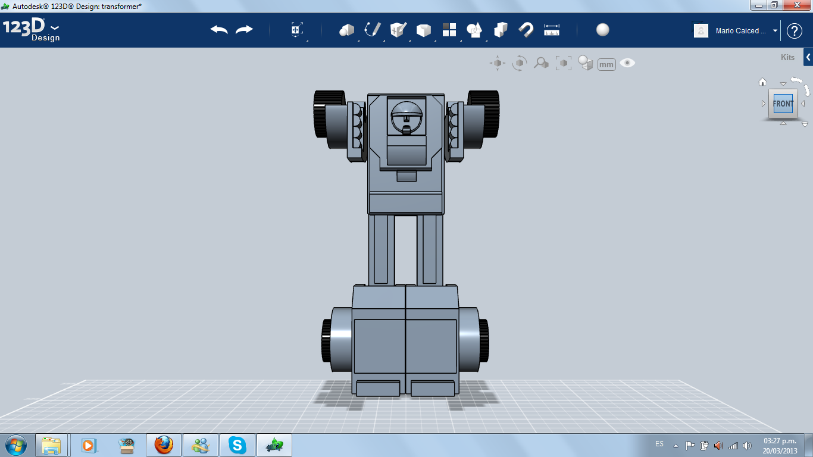Viewport: 813px width, 457px height.
Task: Select the Zoom magnifier tool
Action: click(541, 63)
